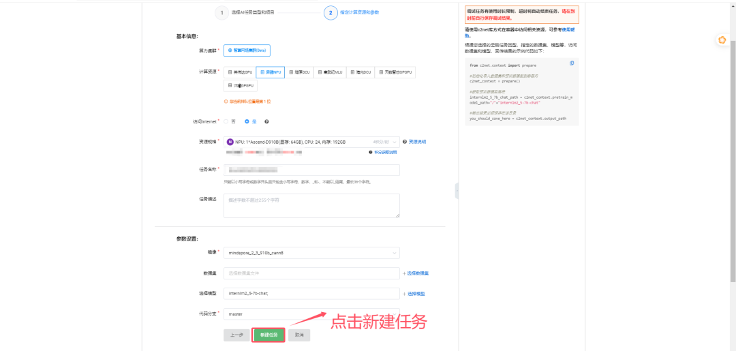The width and height of the screenshot is (736, 351).
Task: Choose the 英伟达GPU compute resource
Action: [x=240, y=72]
